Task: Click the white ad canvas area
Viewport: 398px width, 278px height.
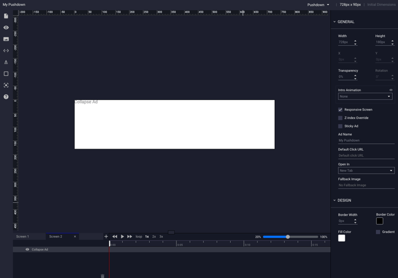Action: click(175, 124)
